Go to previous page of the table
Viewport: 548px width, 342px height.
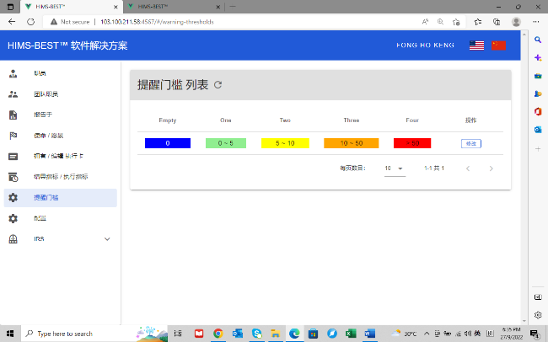tap(468, 168)
